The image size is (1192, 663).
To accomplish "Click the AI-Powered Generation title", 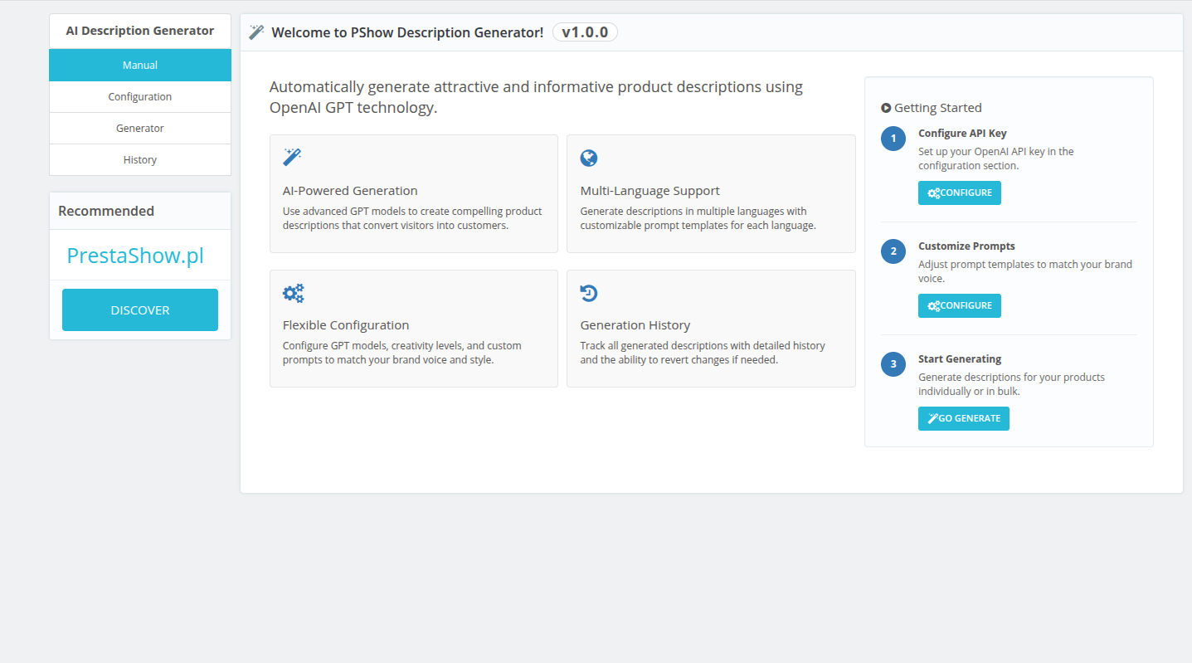I will tap(350, 190).
